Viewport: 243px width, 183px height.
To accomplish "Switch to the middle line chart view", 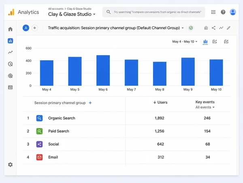I will [215, 42].
